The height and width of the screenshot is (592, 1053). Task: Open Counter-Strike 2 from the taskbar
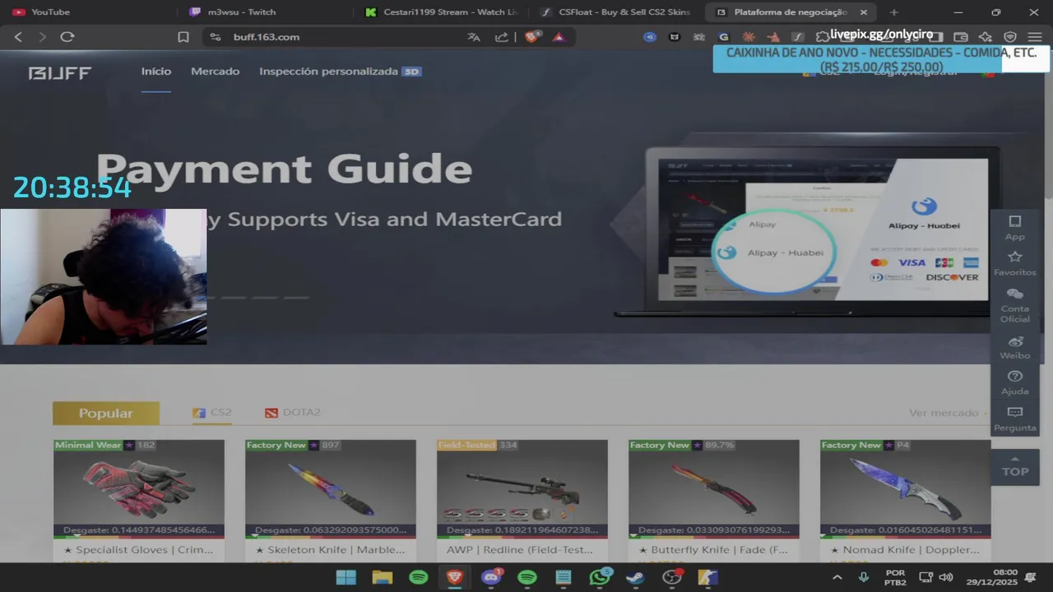coord(708,577)
